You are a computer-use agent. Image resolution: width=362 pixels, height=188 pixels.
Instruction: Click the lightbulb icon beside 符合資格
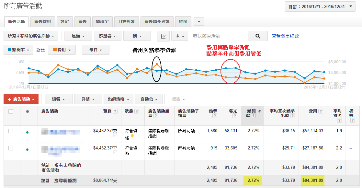pos(132,136)
